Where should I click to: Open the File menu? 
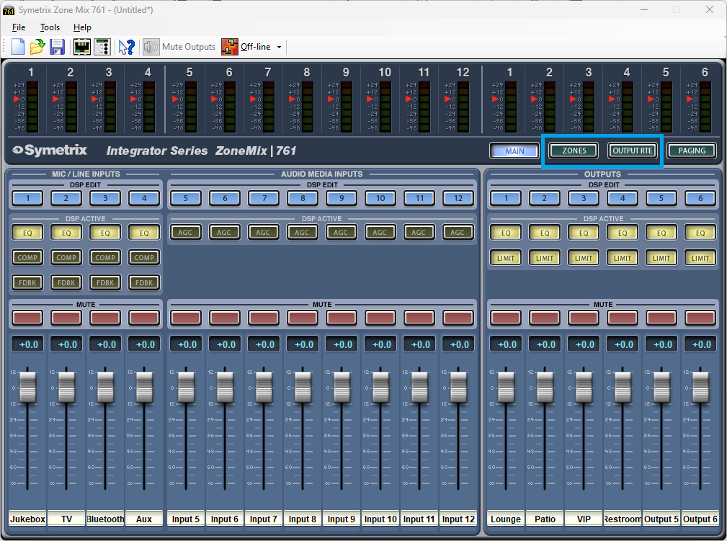coord(19,27)
